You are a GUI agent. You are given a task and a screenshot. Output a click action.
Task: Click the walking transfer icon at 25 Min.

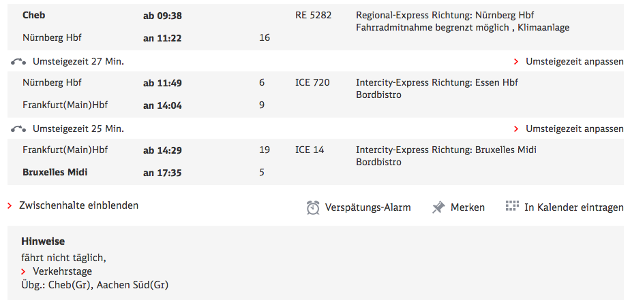point(19,129)
